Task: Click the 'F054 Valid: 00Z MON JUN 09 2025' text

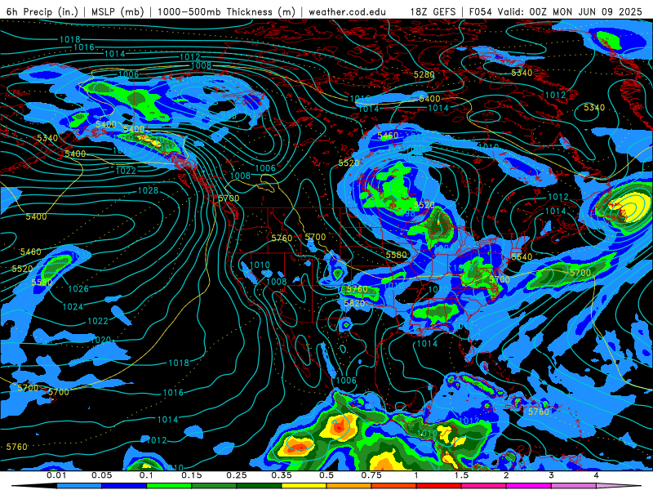Action: point(556,11)
